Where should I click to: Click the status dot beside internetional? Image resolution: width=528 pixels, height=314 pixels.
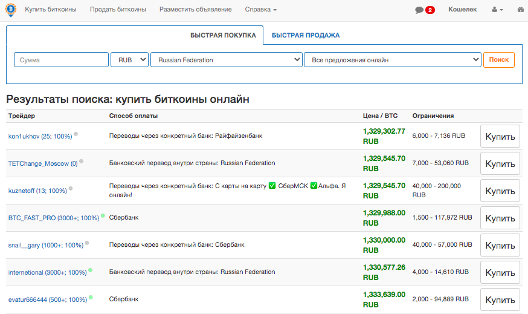coord(90,270)
